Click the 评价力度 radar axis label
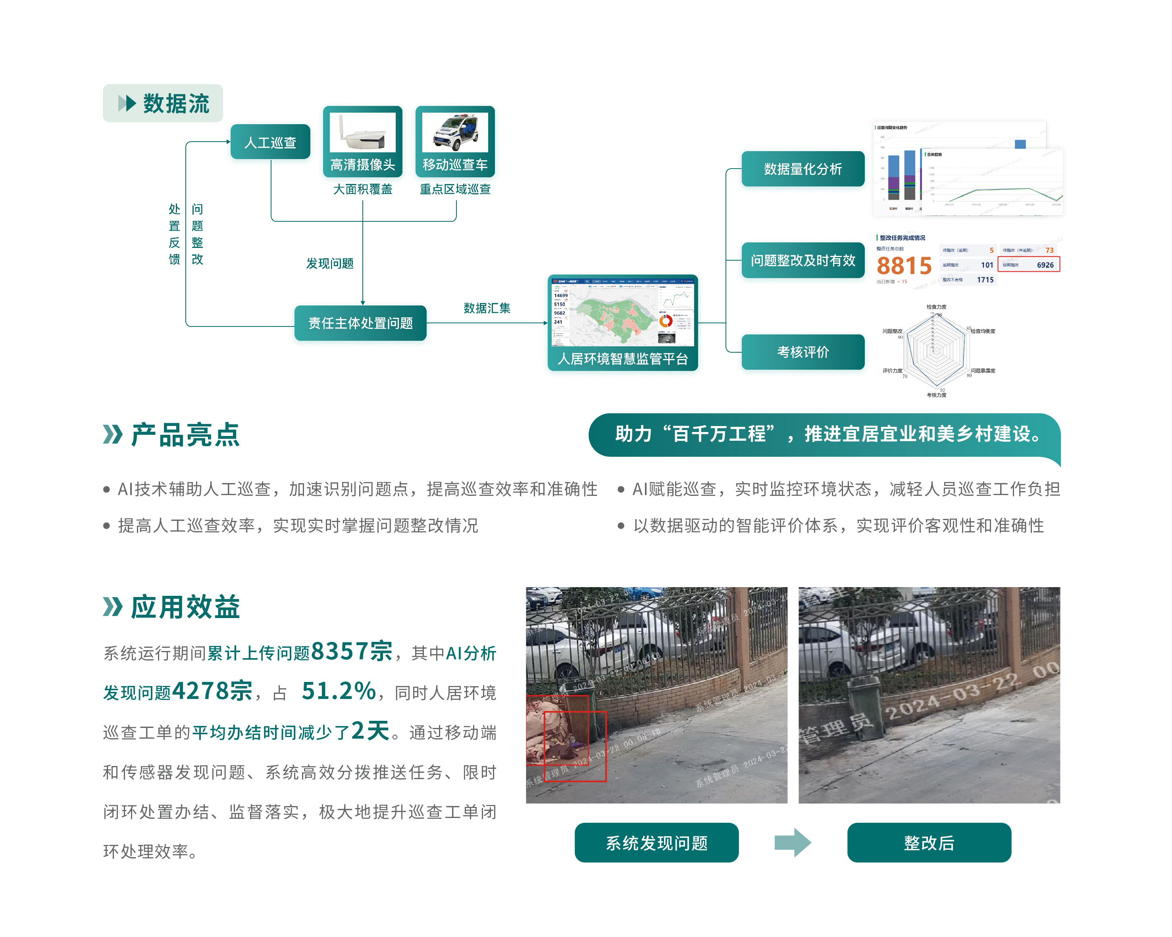The height and width of the screenshot is (937, 1172). pos(892,371)
